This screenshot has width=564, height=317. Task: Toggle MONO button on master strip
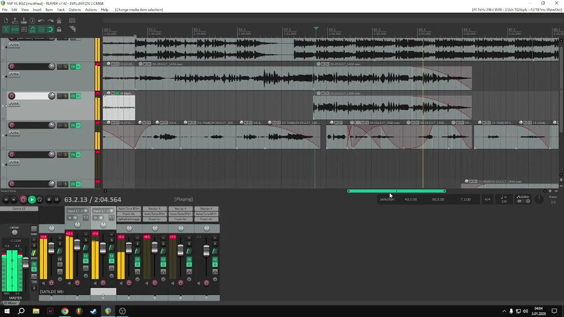[34, 229]
